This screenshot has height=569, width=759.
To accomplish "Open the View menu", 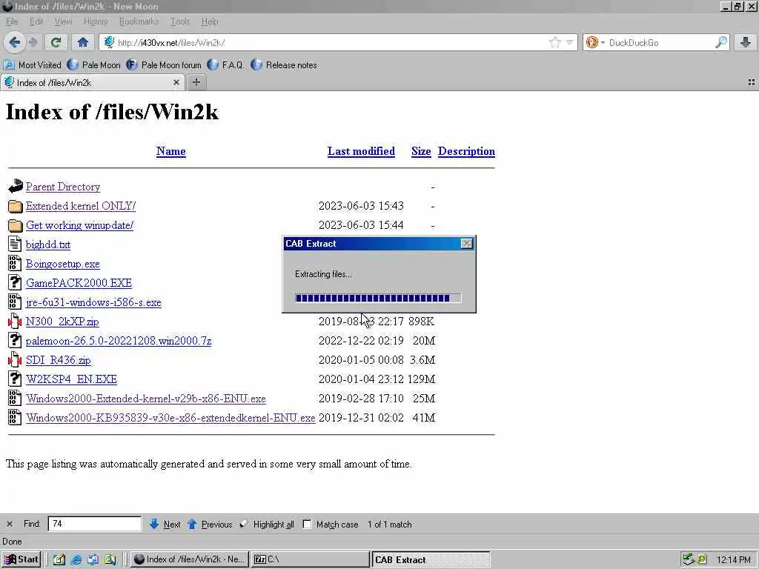I will tap(63, 21).
